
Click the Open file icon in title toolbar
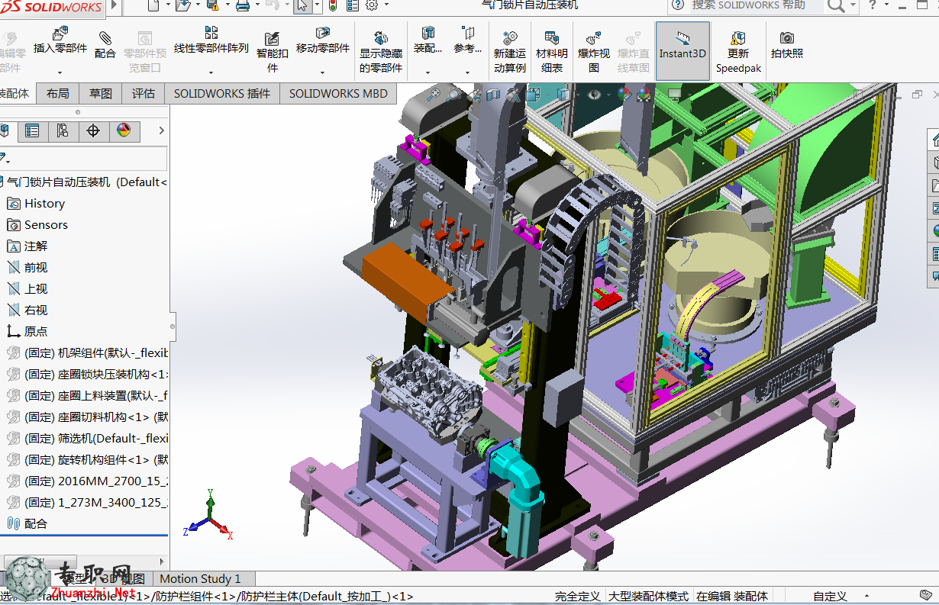pyautogui.click(x=182, y=6)
